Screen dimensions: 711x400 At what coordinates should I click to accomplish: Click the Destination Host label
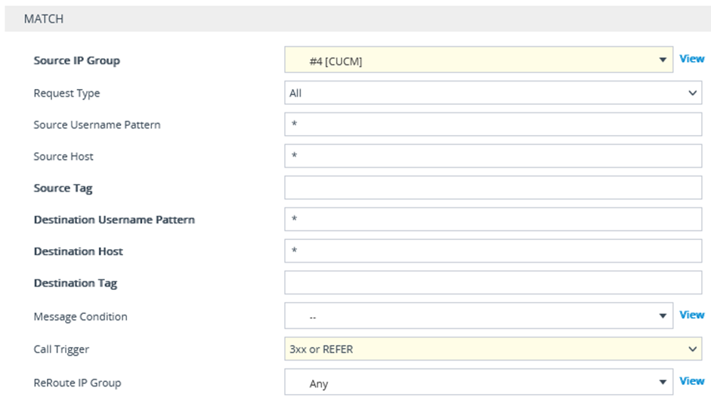(79, 251)
